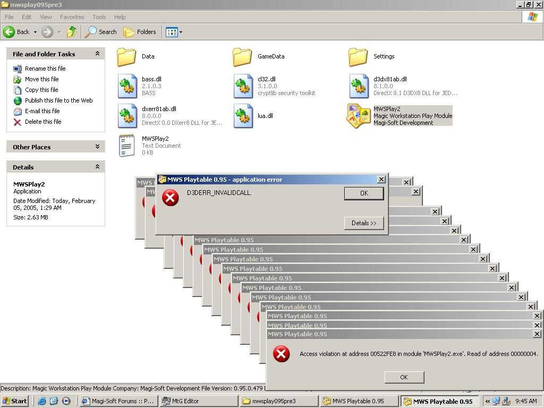Click Details >> in application error dialog

tap(364, 223)
